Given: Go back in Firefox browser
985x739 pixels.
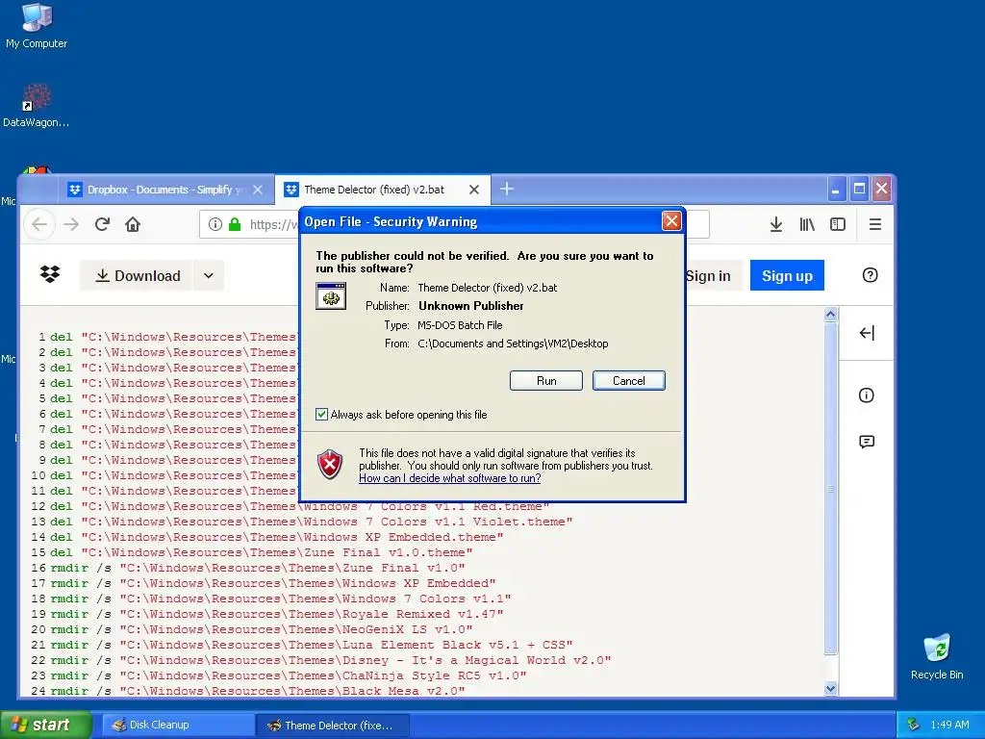Looking at the screenshot, I should (x=39, y=224).
